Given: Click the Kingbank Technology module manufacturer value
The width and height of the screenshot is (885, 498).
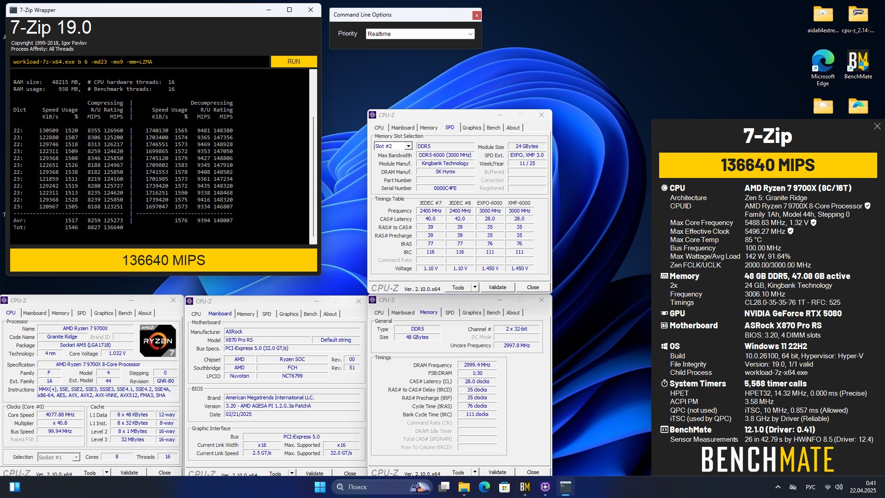Looking at the screenshot, I should coord(445,163).
